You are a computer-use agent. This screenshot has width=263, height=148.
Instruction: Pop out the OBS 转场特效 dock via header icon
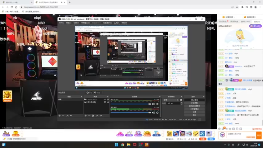[x=181, y=97]
